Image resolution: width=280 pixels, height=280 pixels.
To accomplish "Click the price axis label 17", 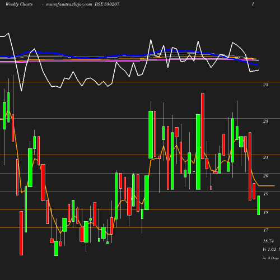I will point(266,230).
